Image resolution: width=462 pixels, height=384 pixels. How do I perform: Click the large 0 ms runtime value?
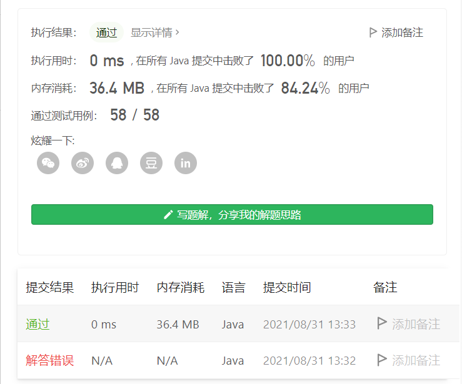(107, 61)
